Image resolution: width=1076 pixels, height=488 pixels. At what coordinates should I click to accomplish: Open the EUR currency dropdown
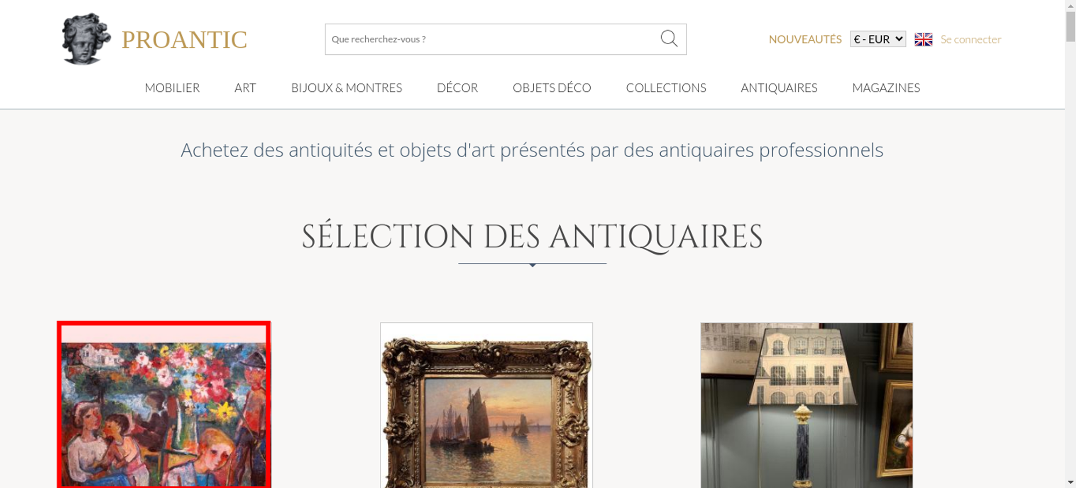[877, 39]
